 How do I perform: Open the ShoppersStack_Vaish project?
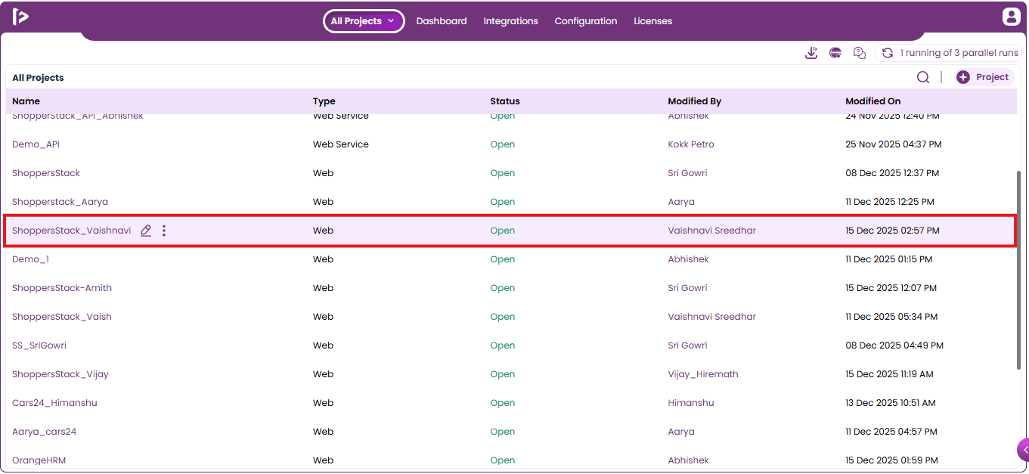(62, 317)
